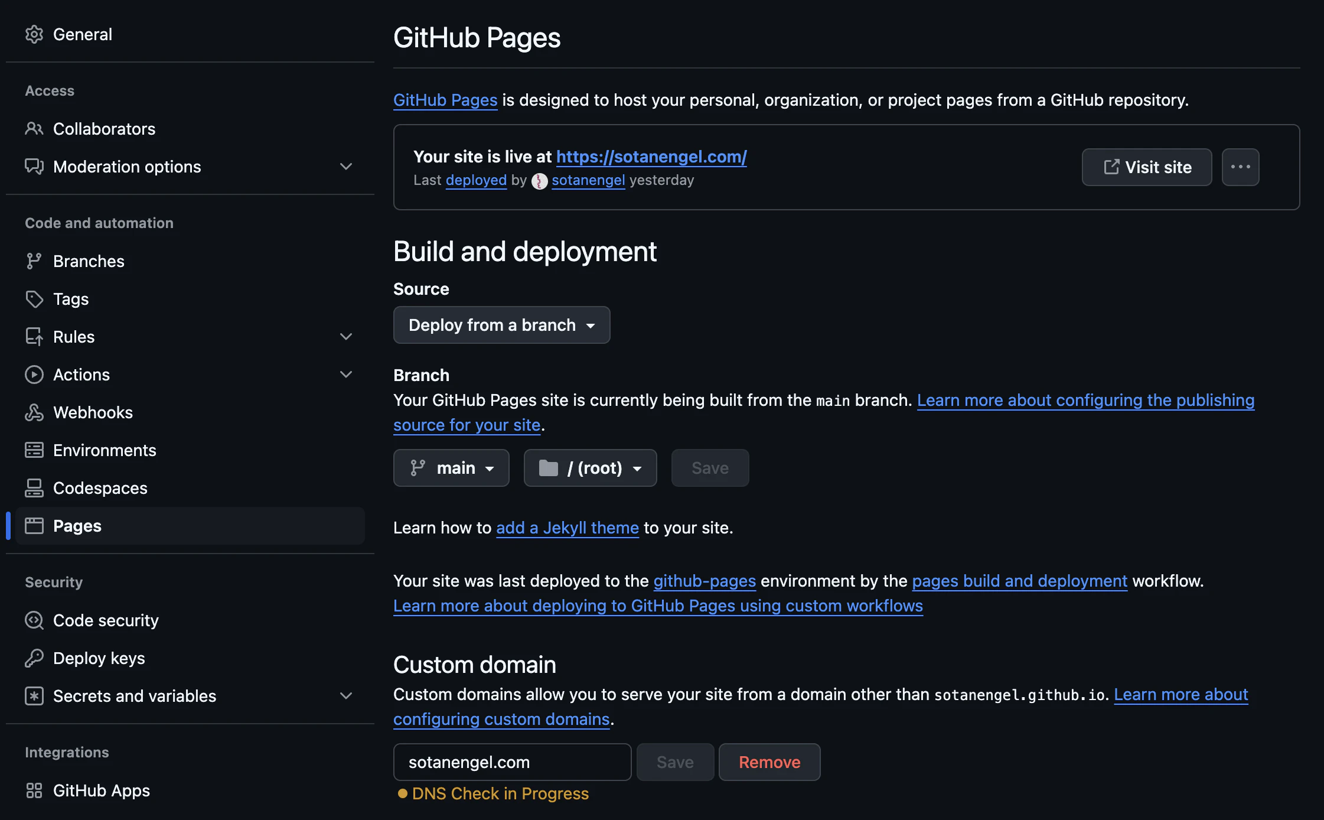Open the / (root) folder dropdown

pyautogui.click(x=590, y=468)
